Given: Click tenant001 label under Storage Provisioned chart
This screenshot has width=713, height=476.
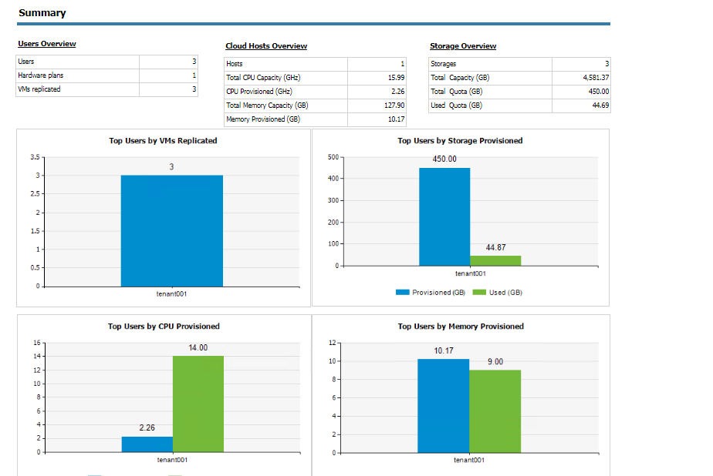Looking at the screenshot, I should click(x=470, y=273).
